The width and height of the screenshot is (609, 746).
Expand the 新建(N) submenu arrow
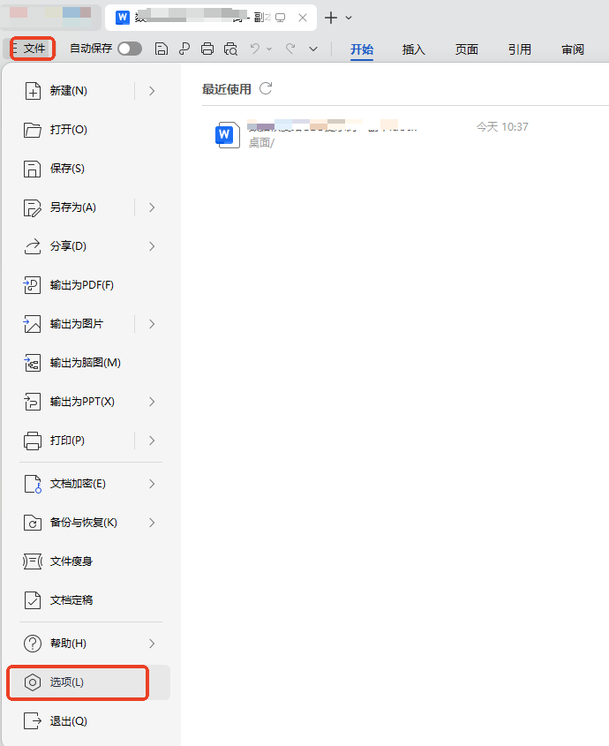coord(152,90)
